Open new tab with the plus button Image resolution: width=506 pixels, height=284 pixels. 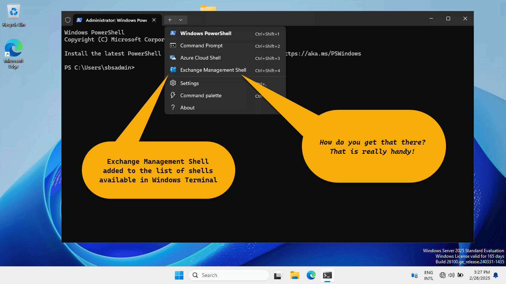pyautogui.click(x=170, y=20)
